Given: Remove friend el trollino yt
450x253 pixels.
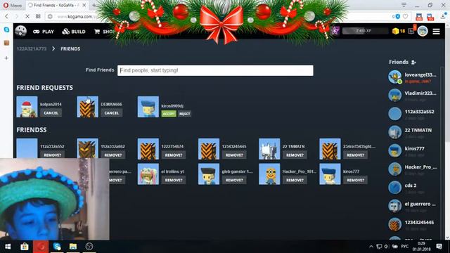Looking at the screenshot, I should tap(174, 180).
